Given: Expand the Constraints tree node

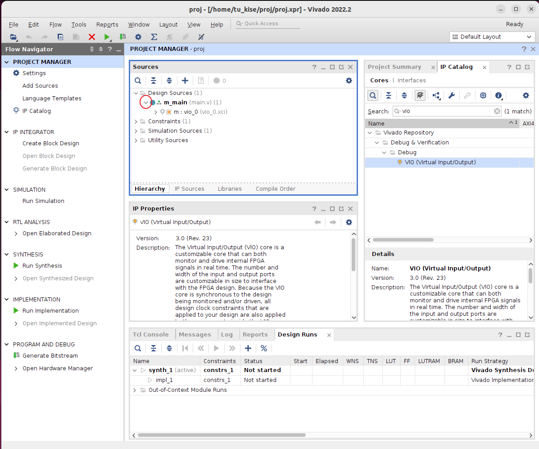Looking at the screenshot, I should (x=136, y=121).
